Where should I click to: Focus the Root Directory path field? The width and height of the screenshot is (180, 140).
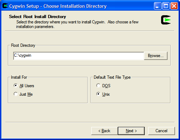pos(78,56)
